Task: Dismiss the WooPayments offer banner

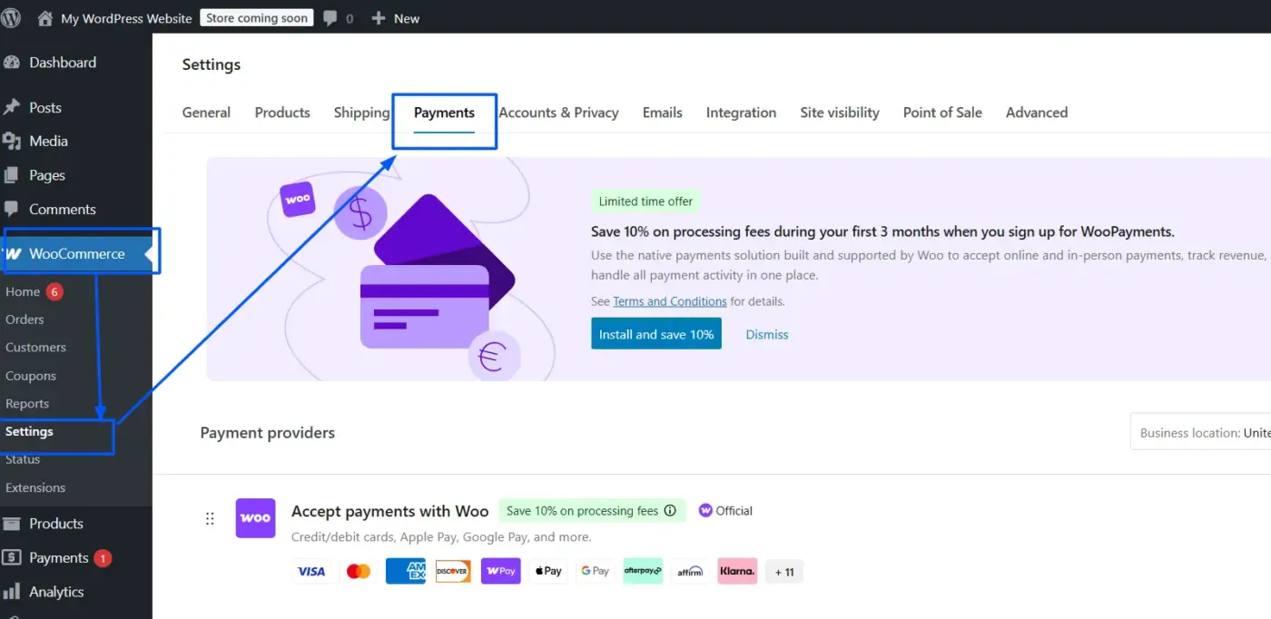Action: coord(767,334)
